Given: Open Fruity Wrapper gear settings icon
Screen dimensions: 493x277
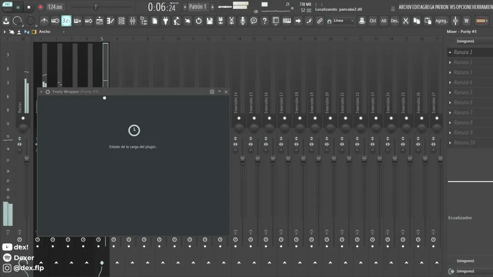Looking at the screenshot, I should point(48,92).
